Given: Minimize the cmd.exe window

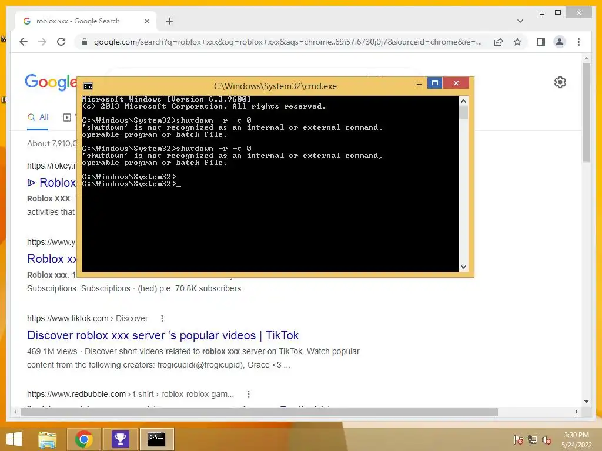Looking at the screenshot, I should [x=419, y=83].
